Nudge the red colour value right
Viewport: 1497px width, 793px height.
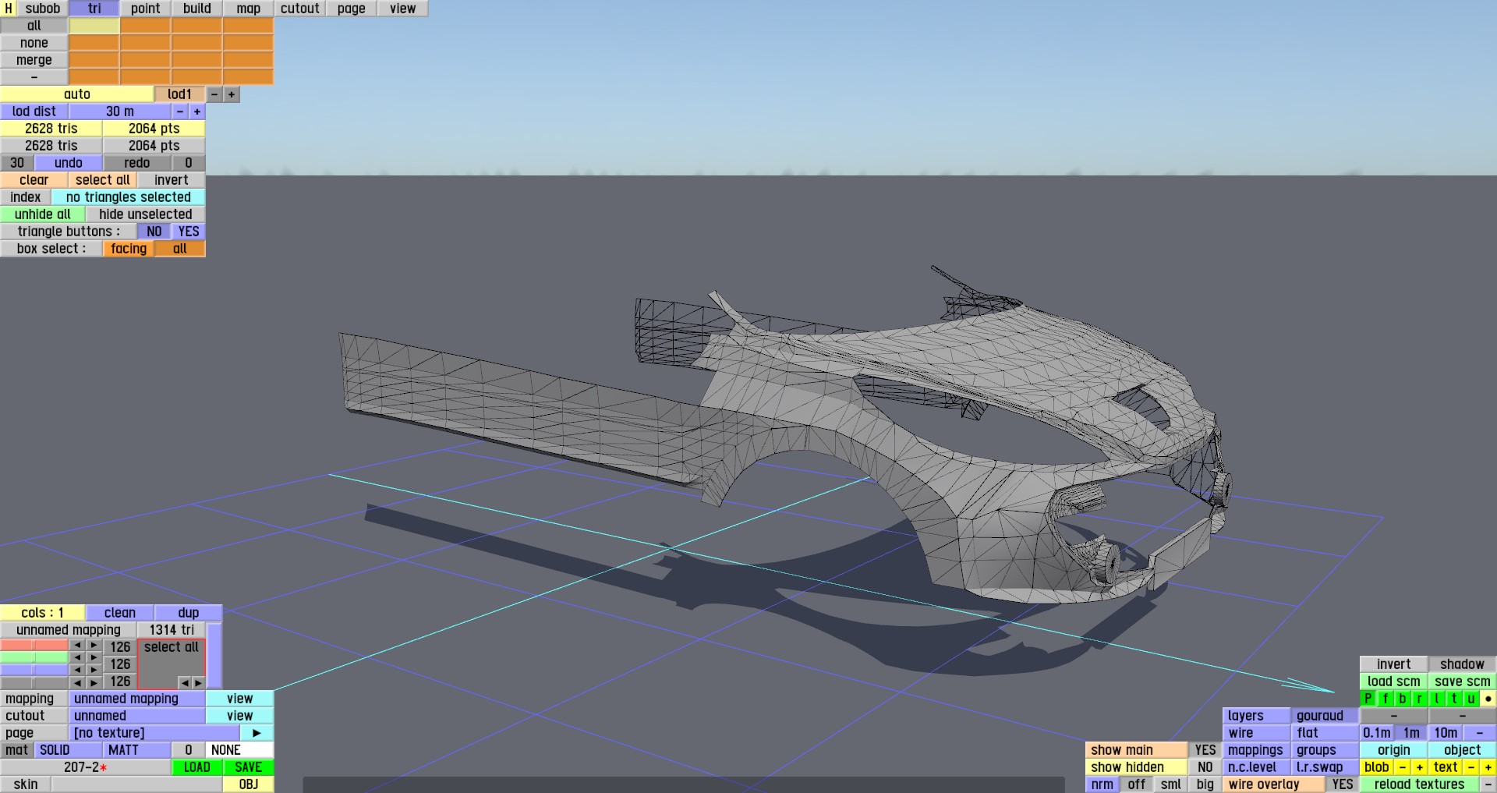pos(94,646)
